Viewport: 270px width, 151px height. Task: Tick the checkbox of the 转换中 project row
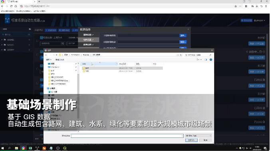point(38,55)
